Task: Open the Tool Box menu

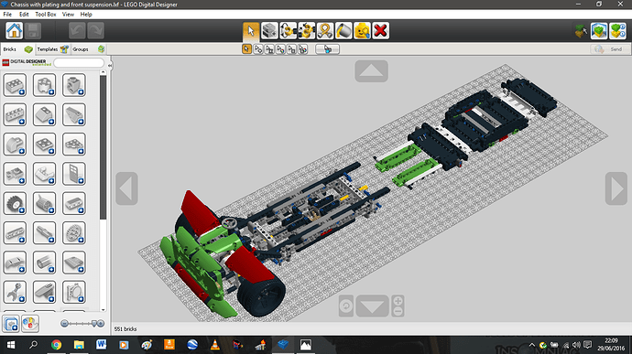Action: (x=46, y=14)
